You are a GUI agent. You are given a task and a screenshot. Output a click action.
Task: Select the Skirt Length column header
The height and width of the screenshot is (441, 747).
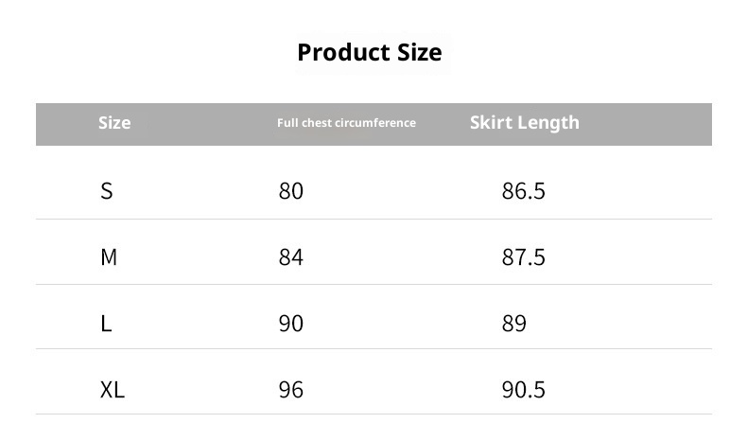(x=524, y=122)
